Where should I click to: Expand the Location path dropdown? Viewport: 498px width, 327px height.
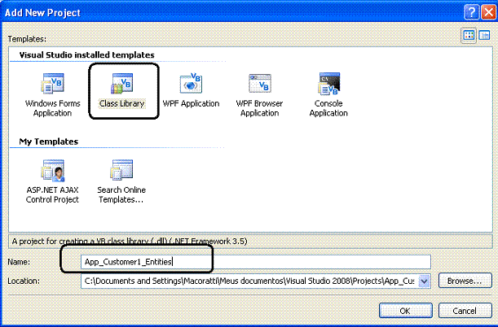tap(424, 281)
